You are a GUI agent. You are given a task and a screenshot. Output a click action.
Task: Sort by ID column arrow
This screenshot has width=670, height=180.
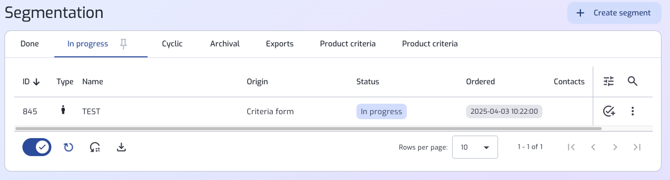(36, 82)
